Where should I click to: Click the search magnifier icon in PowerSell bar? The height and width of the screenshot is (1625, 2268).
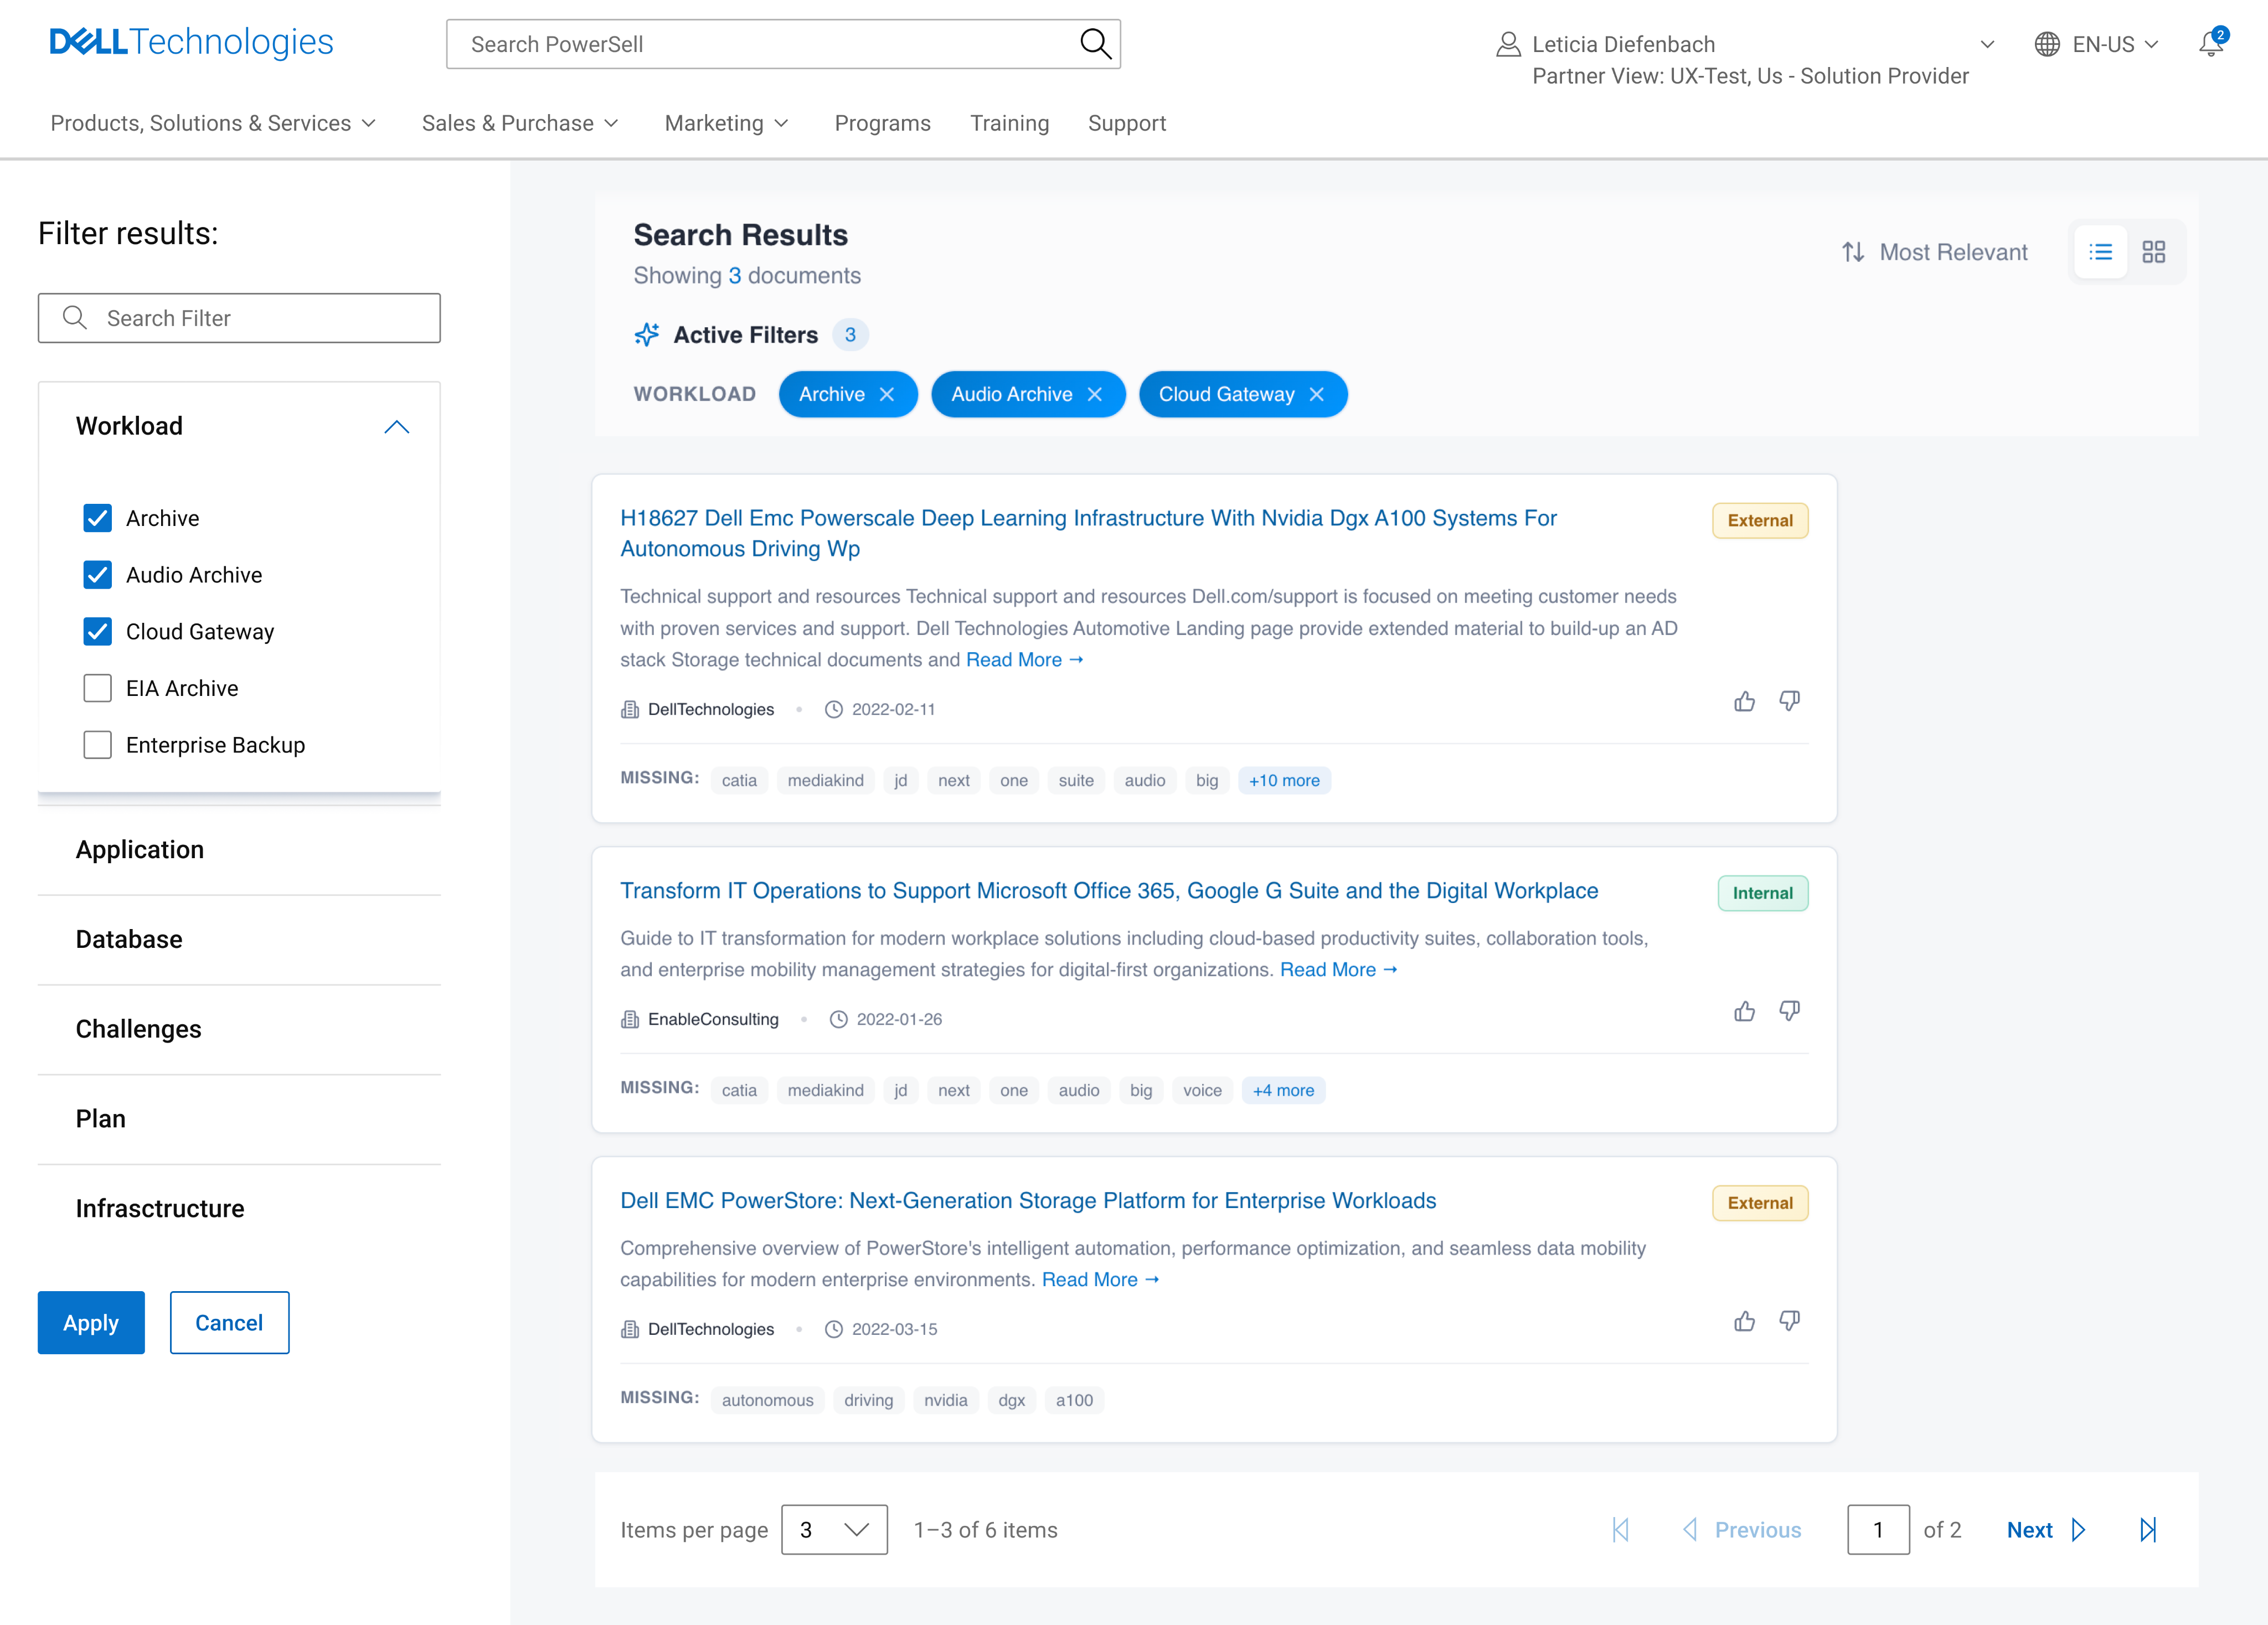(x=1095, y=44)
